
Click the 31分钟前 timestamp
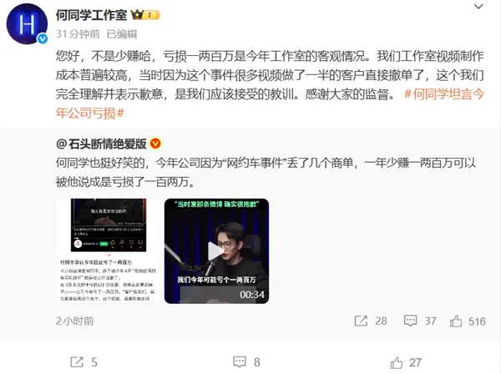[x=78, y=34]
